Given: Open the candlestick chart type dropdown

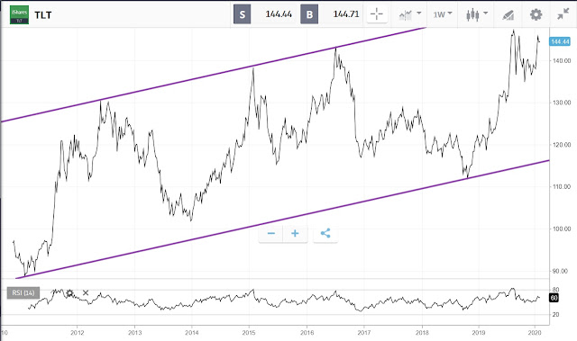Looking at the screenshot, I should [x=477, y=14].
